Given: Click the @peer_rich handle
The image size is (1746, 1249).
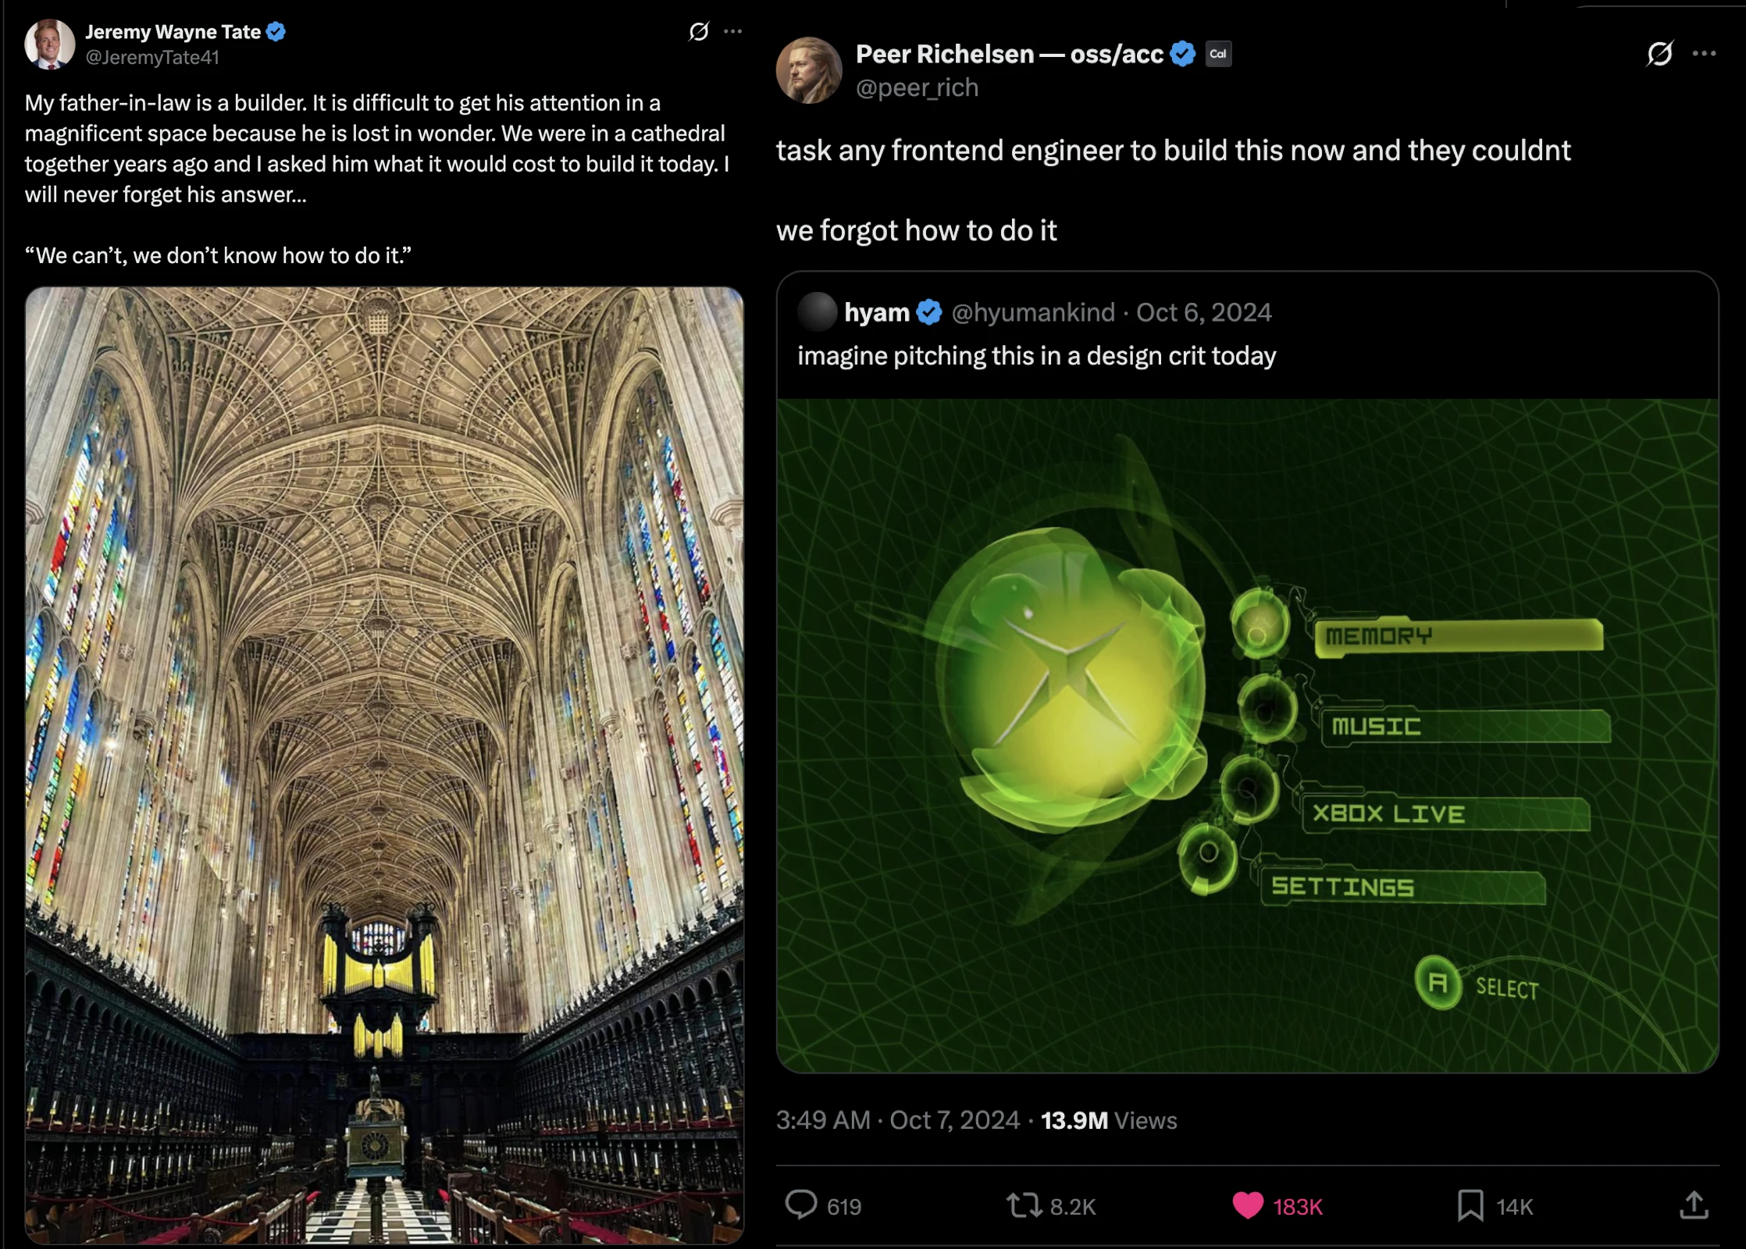Looking at the screenshot, I should tap(917, 87).
